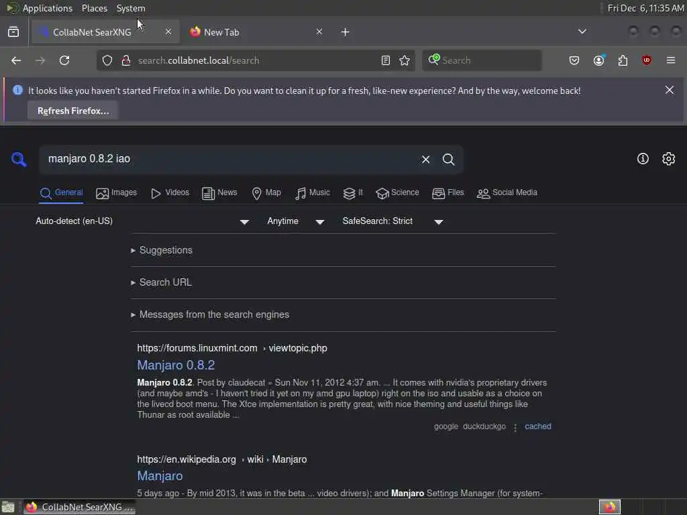The image size is (687, 515).
Task: Open the Firefox account icon
Action: pos(599,60)
